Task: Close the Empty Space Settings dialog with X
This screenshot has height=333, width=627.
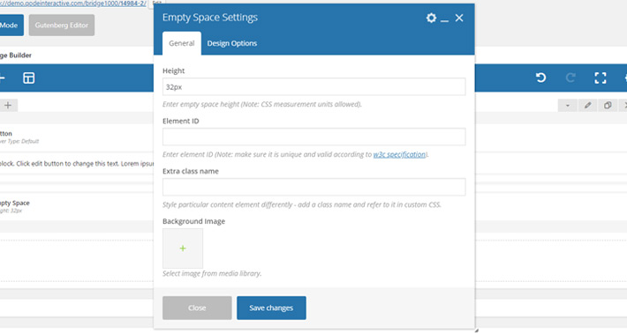Action: tap(459, 18)
